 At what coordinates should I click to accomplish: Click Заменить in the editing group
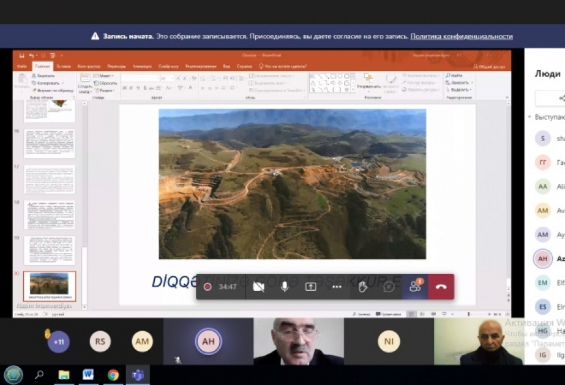point(460,82)
